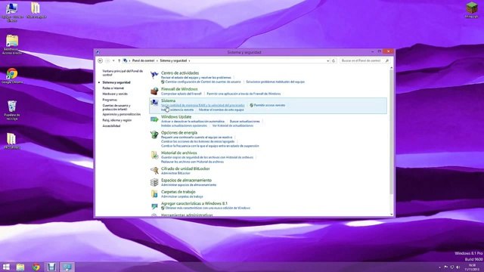
Task: Click Administrar BitLocker link
Action: pyautogui.click(x=175, y=173)
